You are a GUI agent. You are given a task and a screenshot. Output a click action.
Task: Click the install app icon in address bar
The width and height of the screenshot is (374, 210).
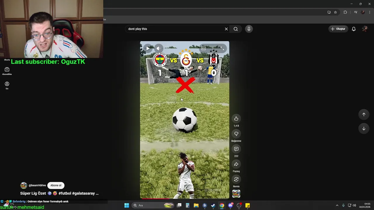click(x=329, y=12)
